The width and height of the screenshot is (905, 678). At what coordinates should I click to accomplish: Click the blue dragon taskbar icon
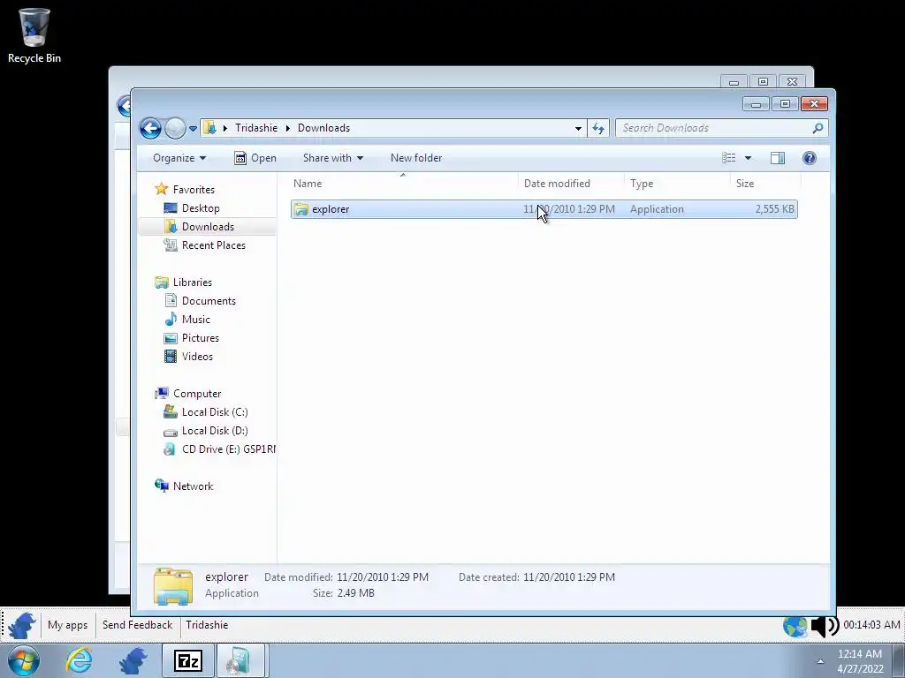pyautogui.click(x=133, y=660)
